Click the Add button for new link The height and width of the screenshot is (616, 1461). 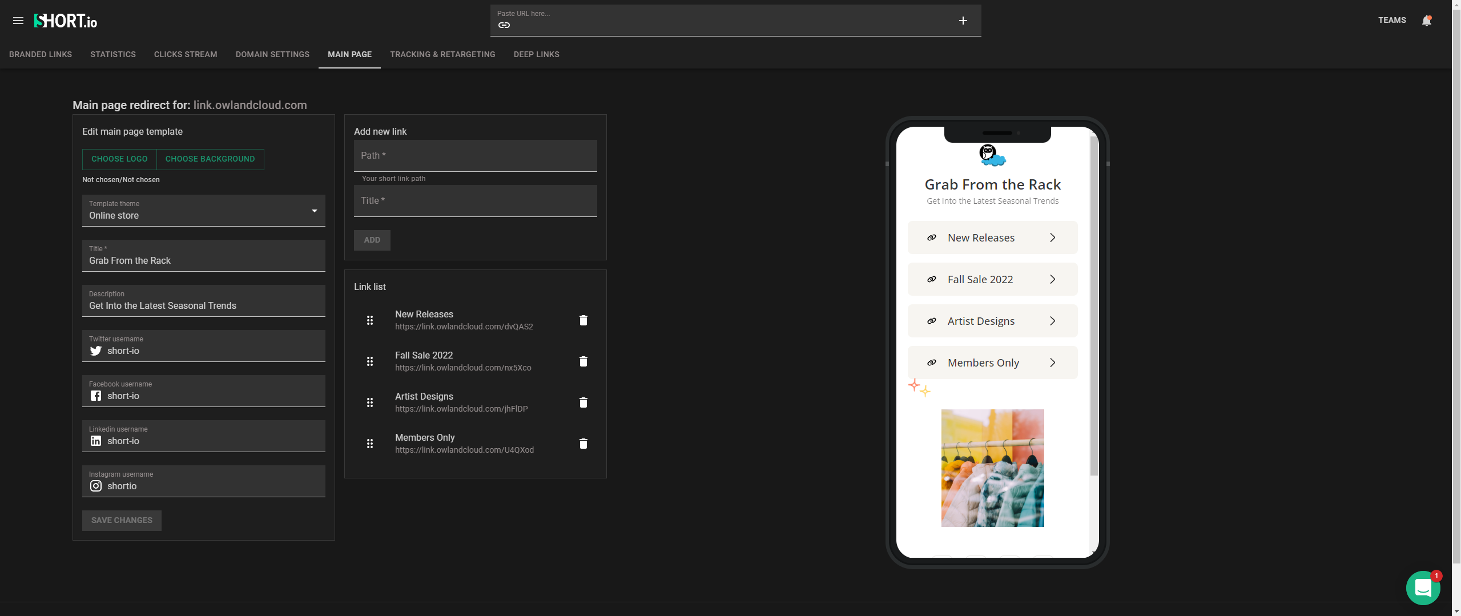click(372, 240)
